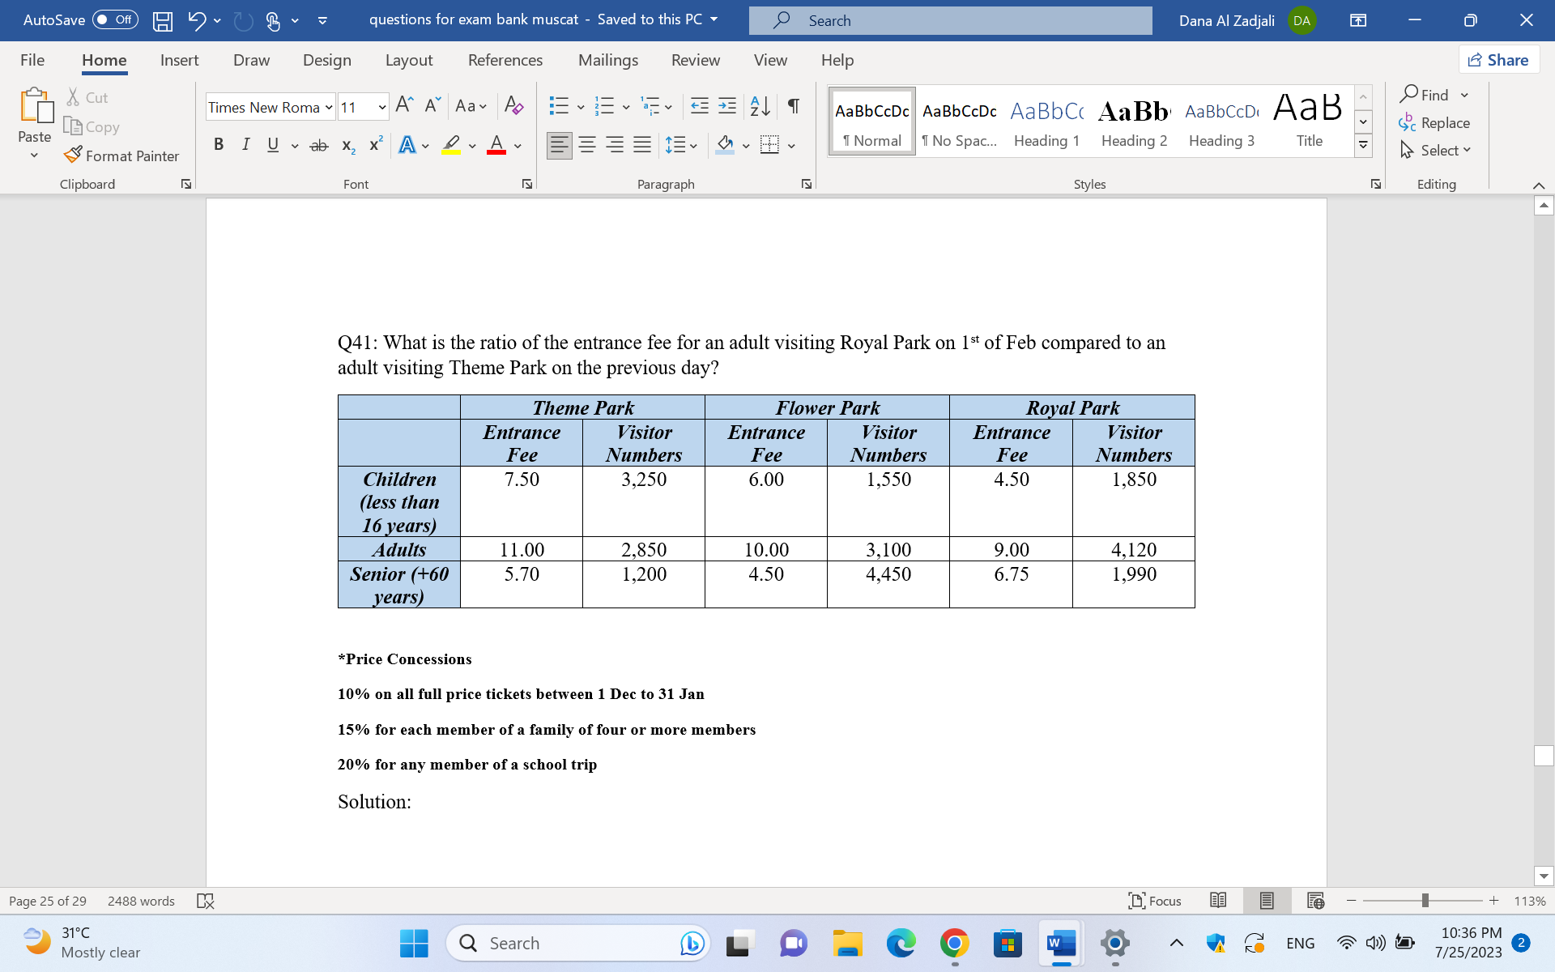Open the Select dropdown in Editing
The width and height of the screenshot is (1555, 972).
1445,151
